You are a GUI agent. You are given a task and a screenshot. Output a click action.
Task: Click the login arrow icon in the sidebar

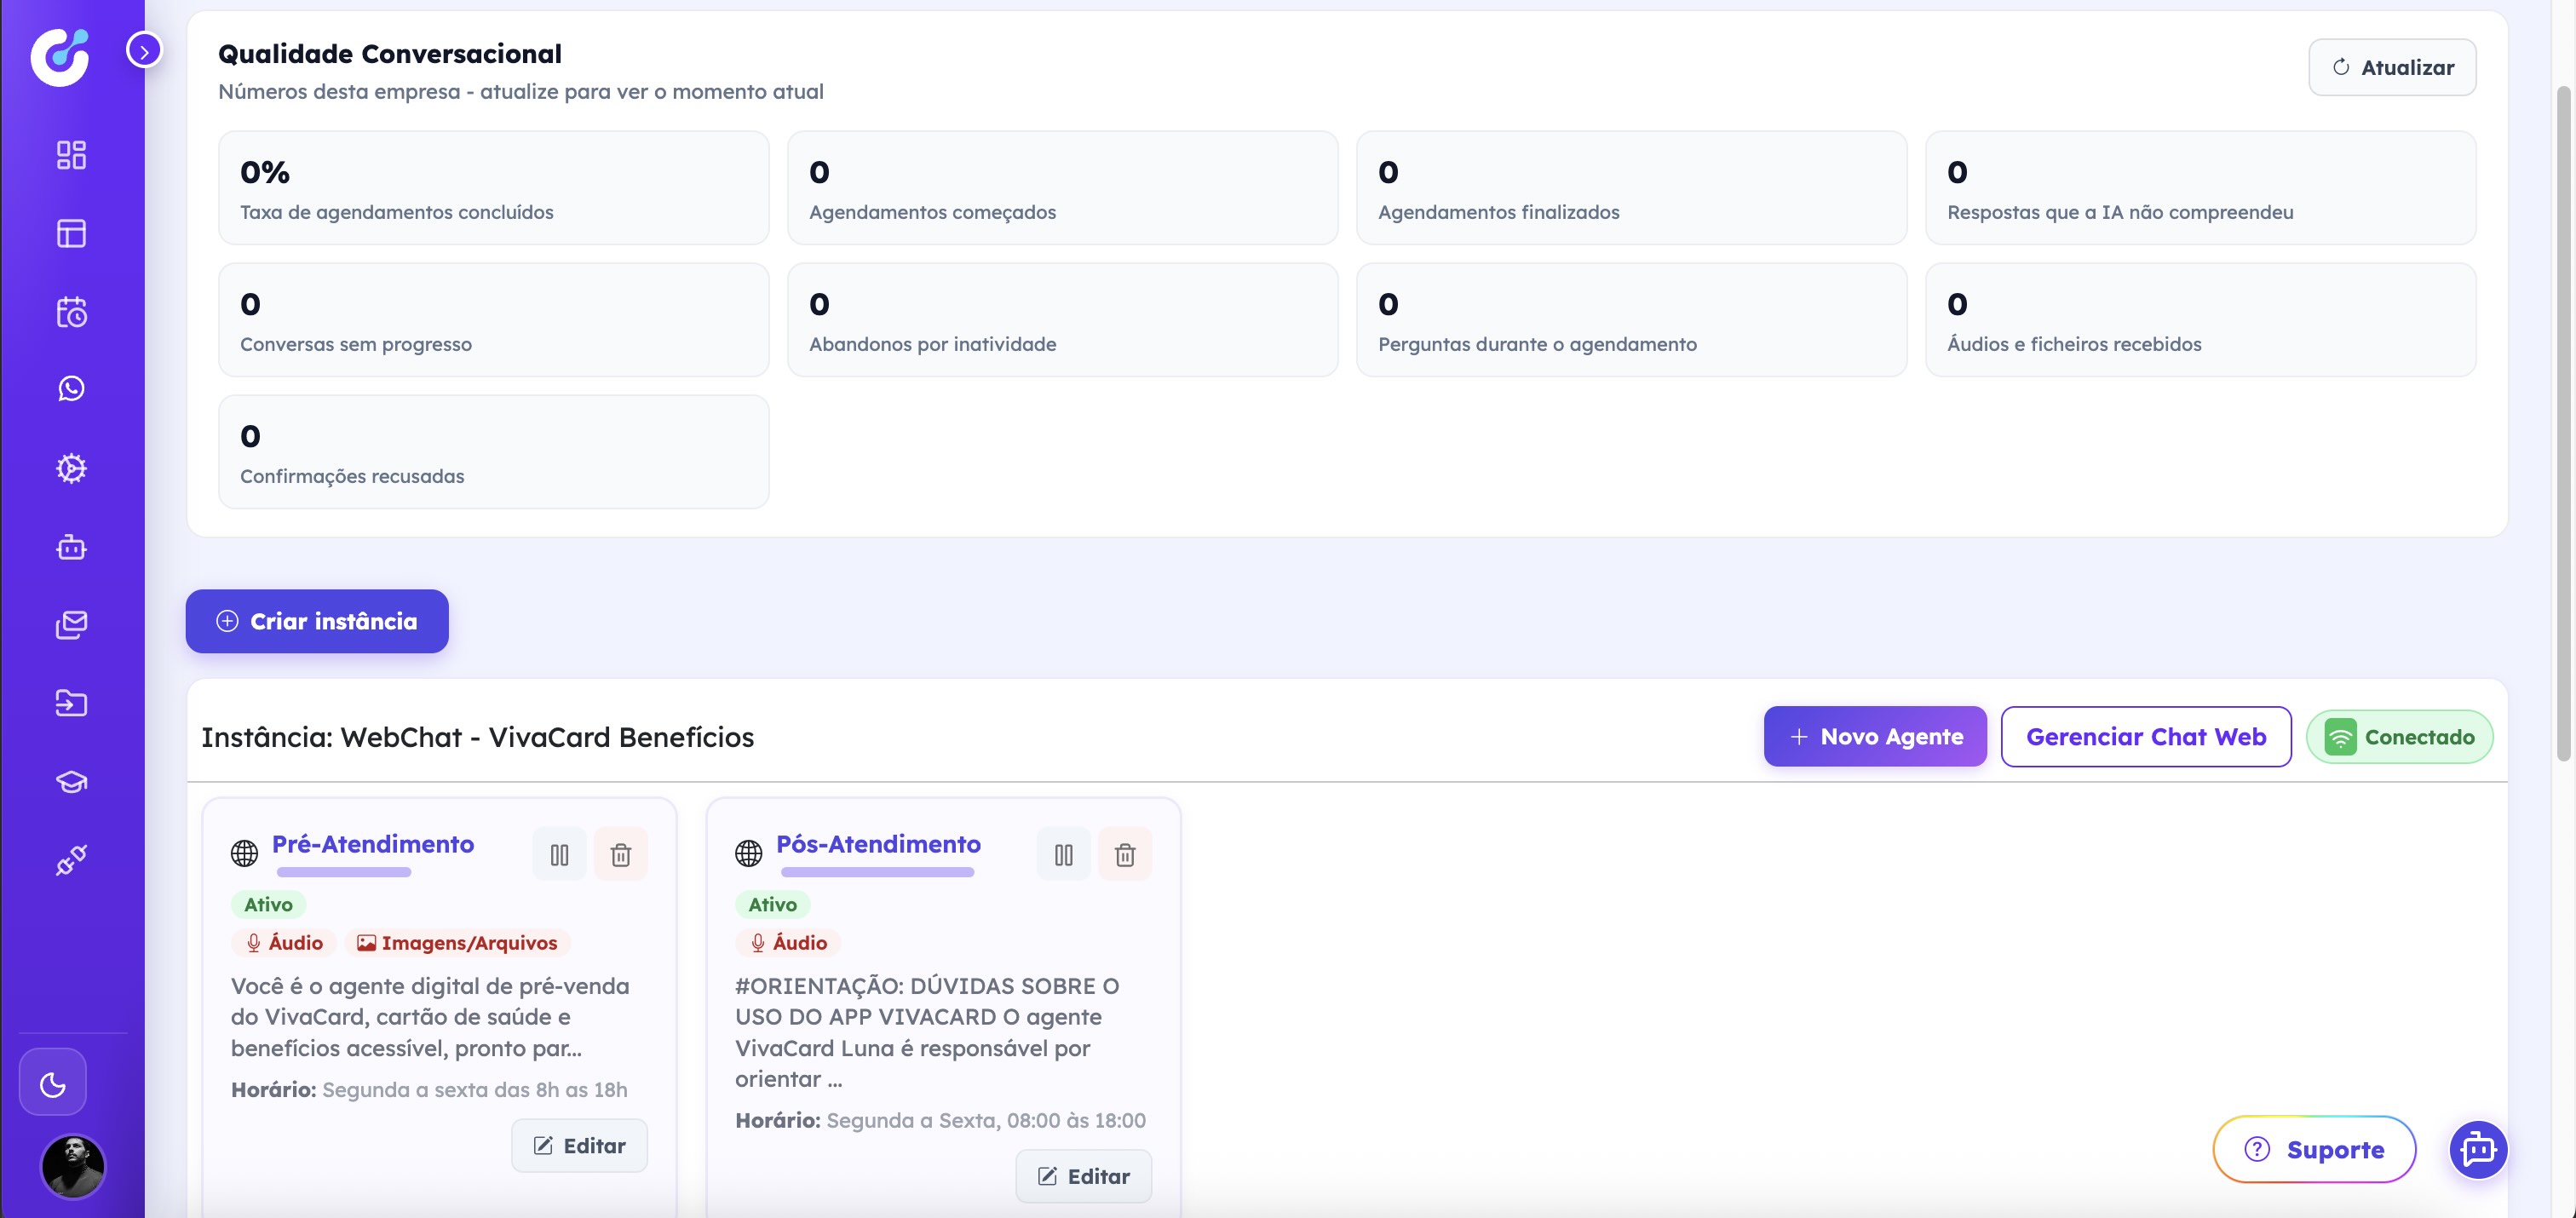coord(71,703)
